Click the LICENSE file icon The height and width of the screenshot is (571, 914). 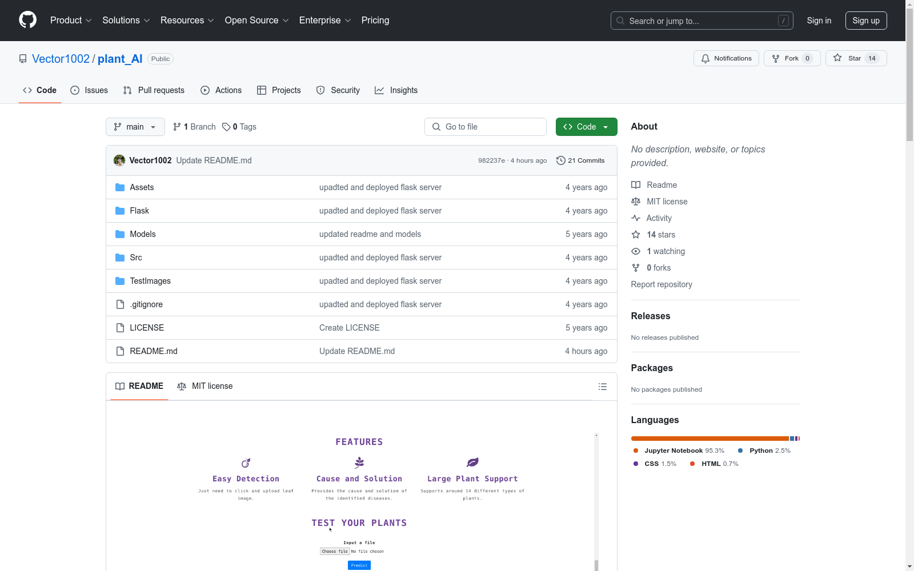(x=120, y=328)
